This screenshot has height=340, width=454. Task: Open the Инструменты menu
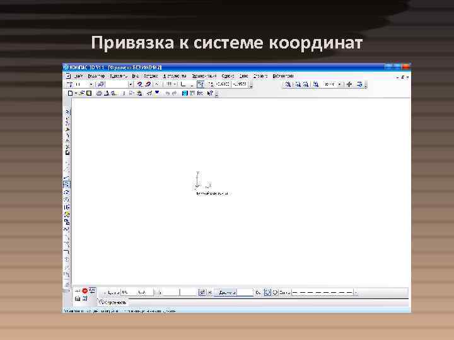click(175, 76)
